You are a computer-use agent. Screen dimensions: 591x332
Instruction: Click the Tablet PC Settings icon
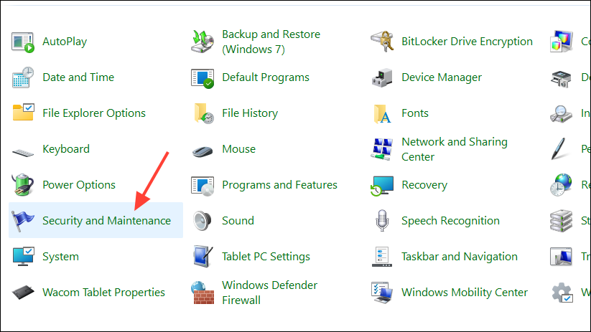203,256
